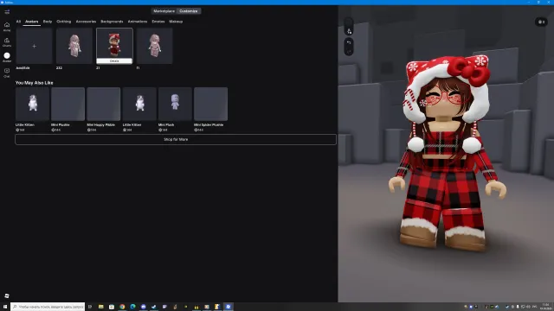
Task: Select the All tab
Action: coord(18,22)
